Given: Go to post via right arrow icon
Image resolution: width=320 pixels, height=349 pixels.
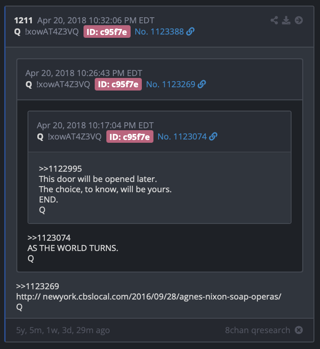Looking at the screenshot, I should coord(299,20).
